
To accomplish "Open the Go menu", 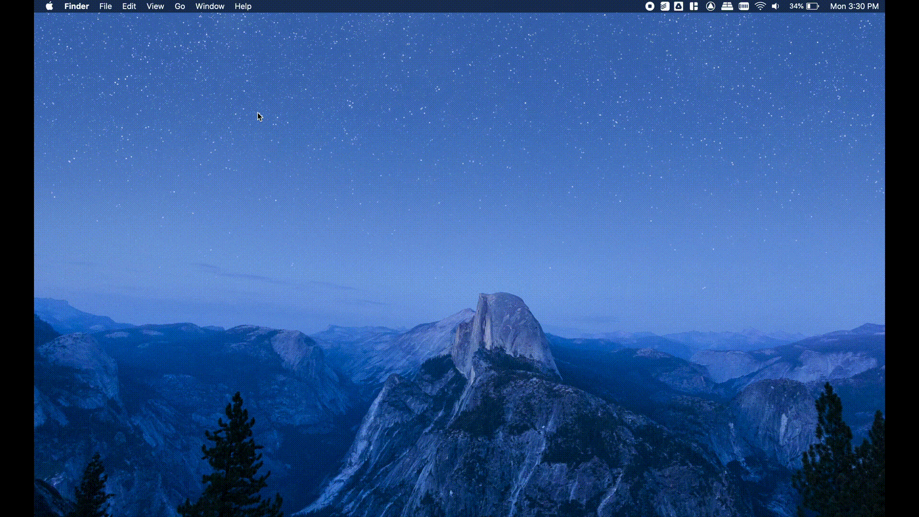I will tap(179, 6).
